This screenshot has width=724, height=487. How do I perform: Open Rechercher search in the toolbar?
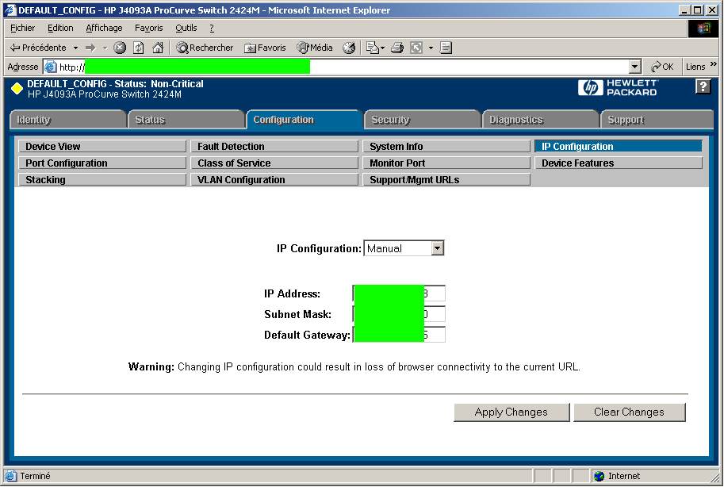coord(204,48)
